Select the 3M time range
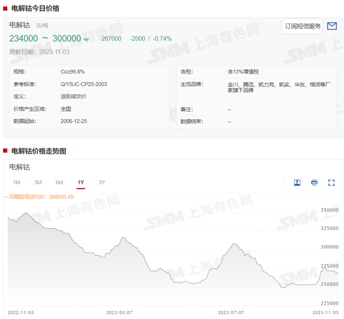This screenshot has width=344, height=319. coord(38,182)
